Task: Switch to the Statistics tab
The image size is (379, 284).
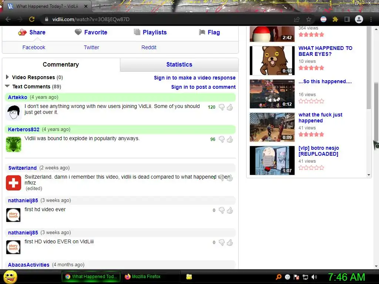Action: coord(179,64)
